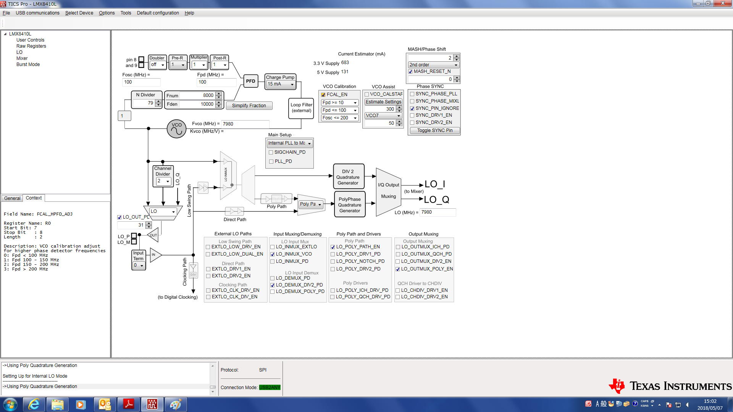The image size is (733, 412).
Task: Toggle the FCAL_EN checkbox
Action: [323, 95]
